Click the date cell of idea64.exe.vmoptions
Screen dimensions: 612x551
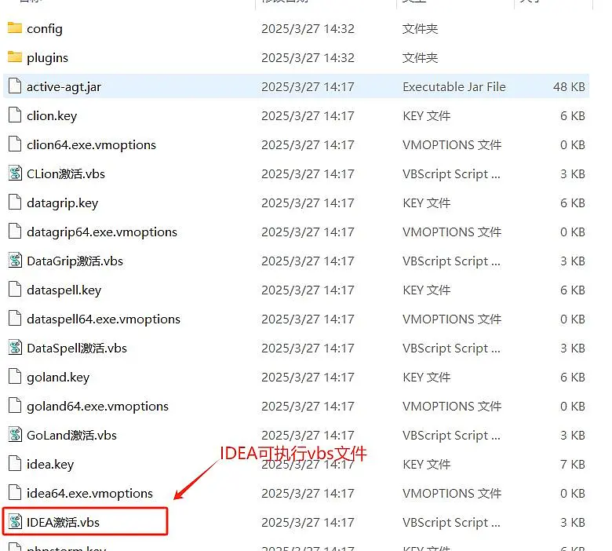point(308,493)
